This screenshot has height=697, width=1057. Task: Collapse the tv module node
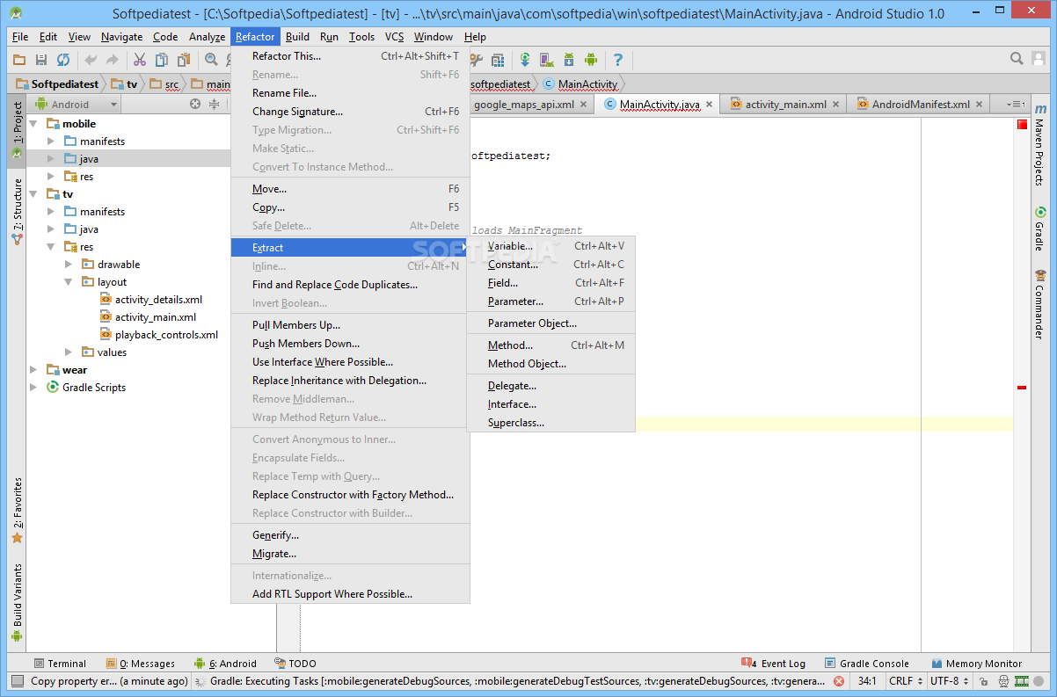(x=33, y=194)
